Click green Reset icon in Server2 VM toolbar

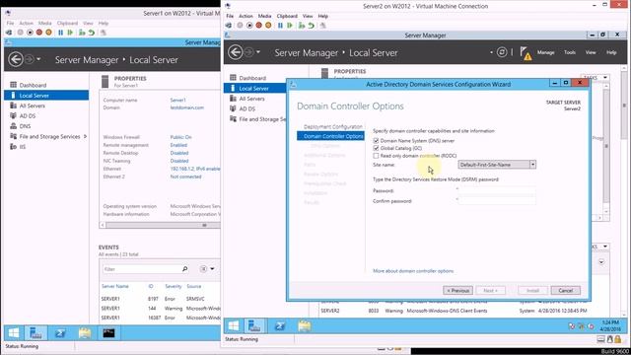pos(289,26)
